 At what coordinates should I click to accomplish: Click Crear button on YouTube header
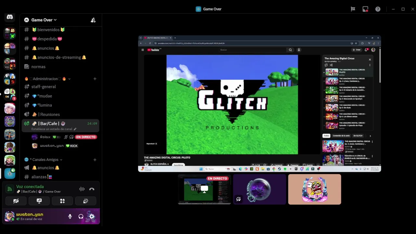coord(357,50)
